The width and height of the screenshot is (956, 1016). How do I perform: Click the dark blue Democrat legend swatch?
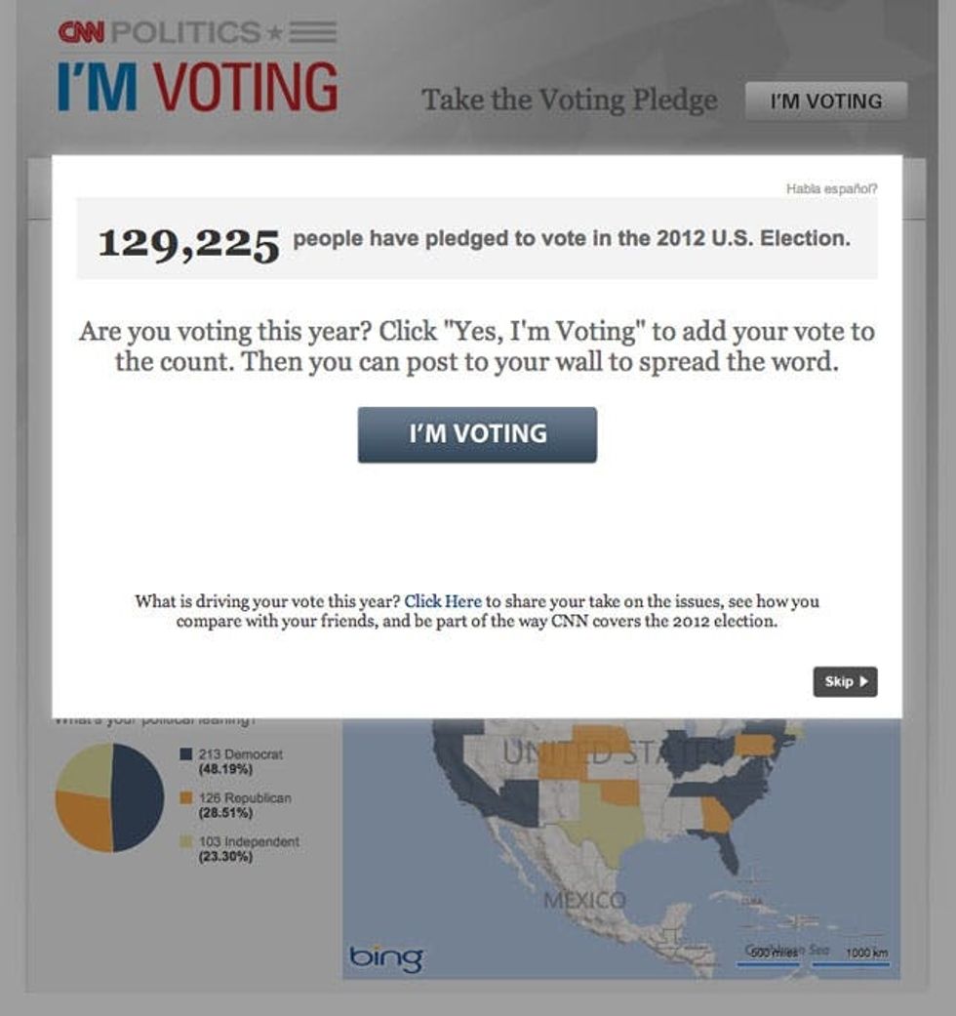186,755
